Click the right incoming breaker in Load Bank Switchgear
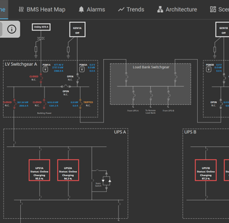The height and width of the screenshot is (223, 229). [x=175, y=77]
